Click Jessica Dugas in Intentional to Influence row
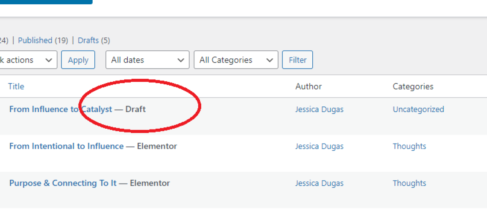This screenshot has width=487, height=213. point(319,146)
